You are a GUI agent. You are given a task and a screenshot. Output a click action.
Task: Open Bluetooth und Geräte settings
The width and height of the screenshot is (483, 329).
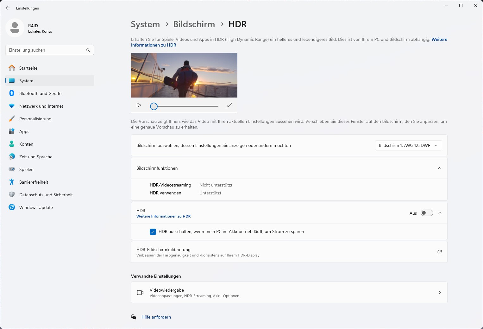(x=40, y=93)
